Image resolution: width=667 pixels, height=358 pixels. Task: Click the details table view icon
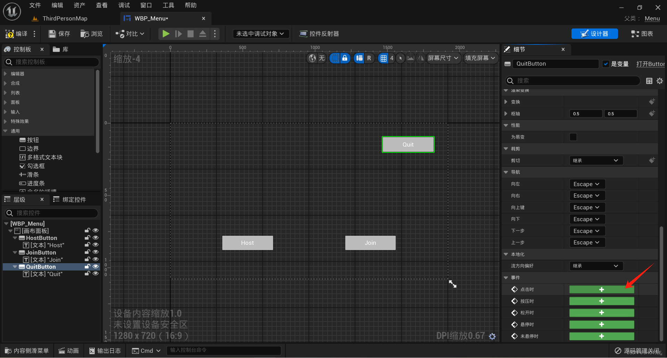tap(649, 81)
